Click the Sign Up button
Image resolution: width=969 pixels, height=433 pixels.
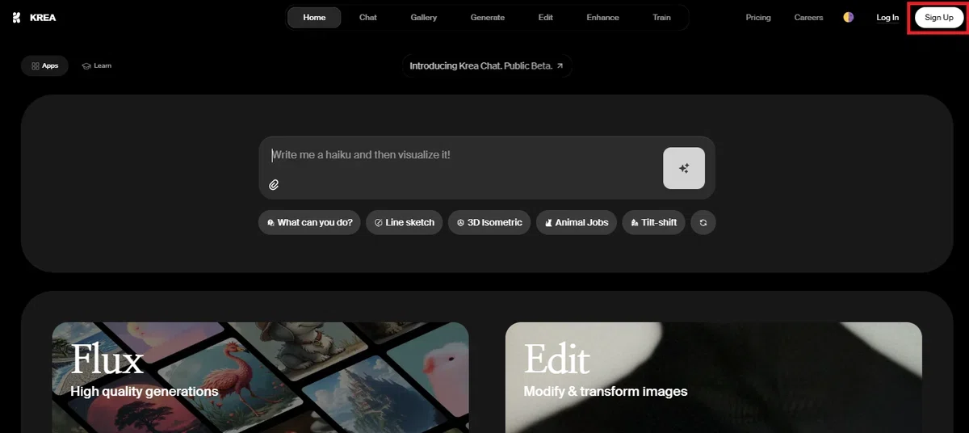point(939,18)
